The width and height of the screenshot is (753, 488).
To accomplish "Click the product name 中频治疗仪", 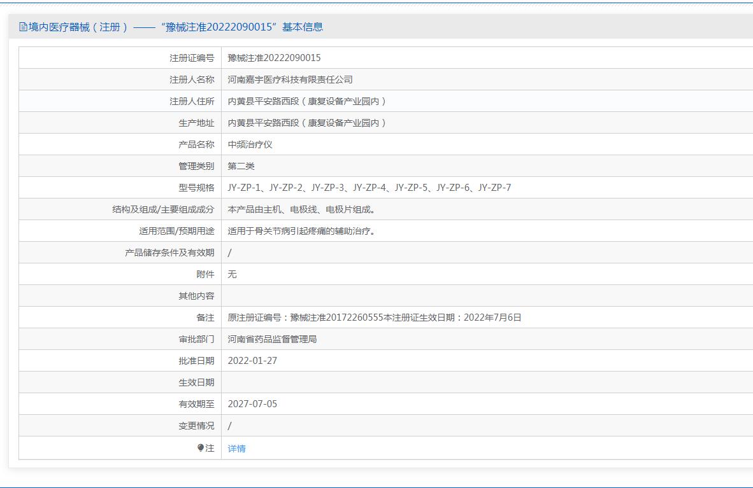I will (x=250, y=144).
